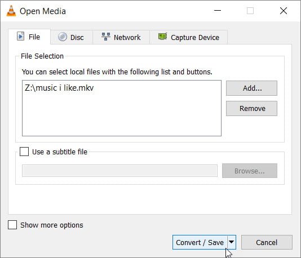Click the subtitle file path field
This screenshot has height=258, width=301.
(x=120, y=171)
